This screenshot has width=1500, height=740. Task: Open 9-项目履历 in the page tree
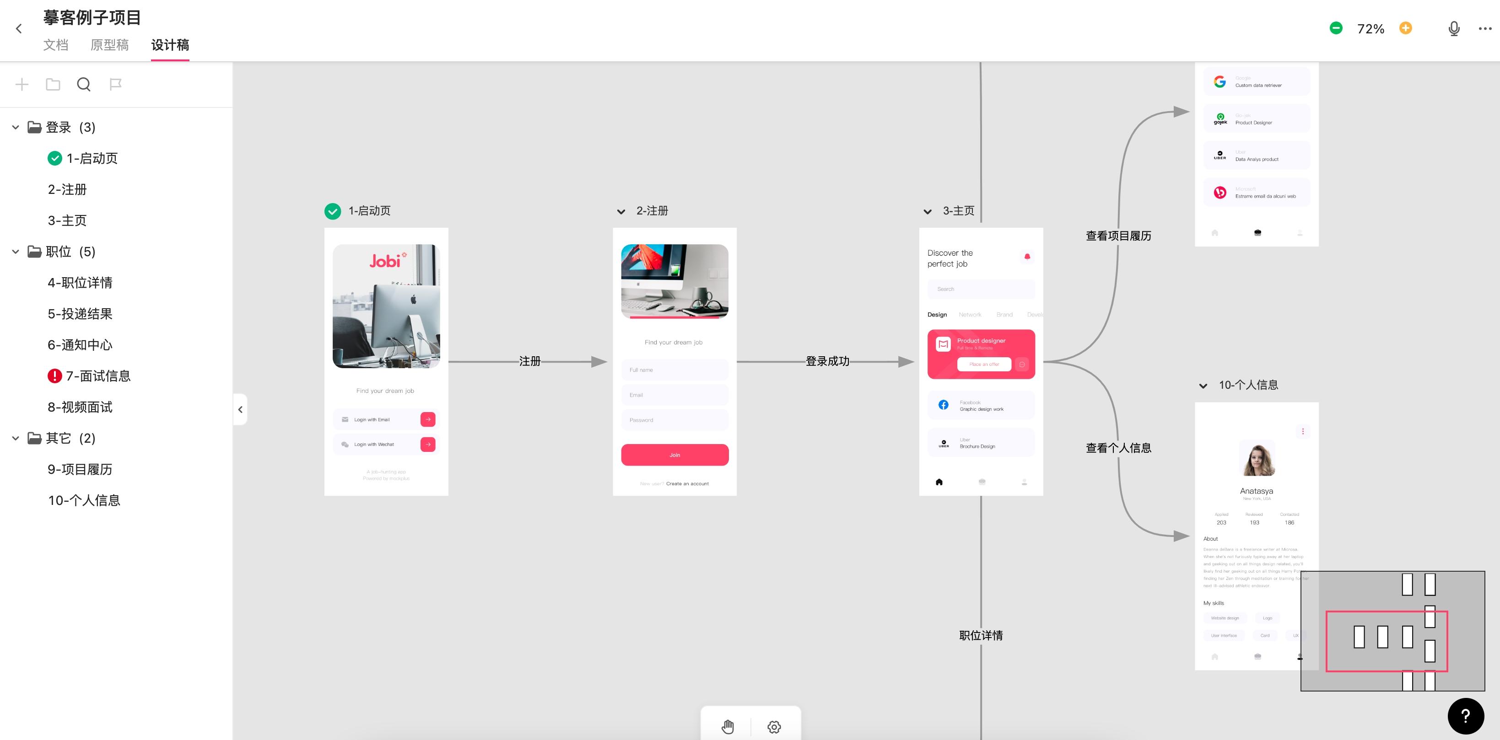[80, 469]
